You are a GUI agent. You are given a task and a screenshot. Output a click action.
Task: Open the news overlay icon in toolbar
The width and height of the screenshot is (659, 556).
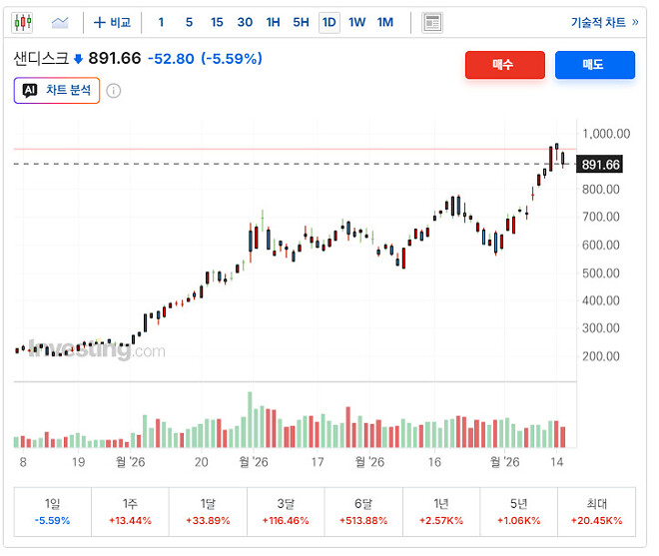coord(432,22)
